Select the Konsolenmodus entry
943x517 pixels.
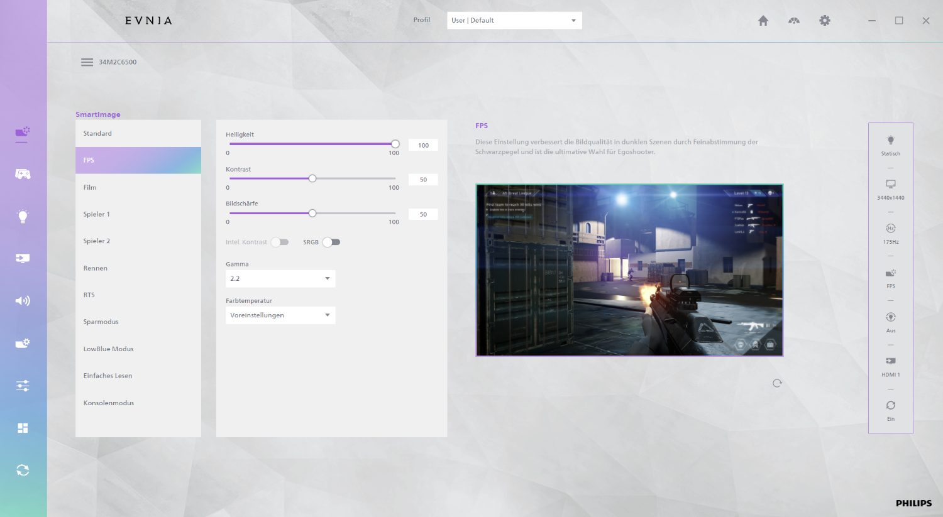pyautogui.click(x=138, y=403)
